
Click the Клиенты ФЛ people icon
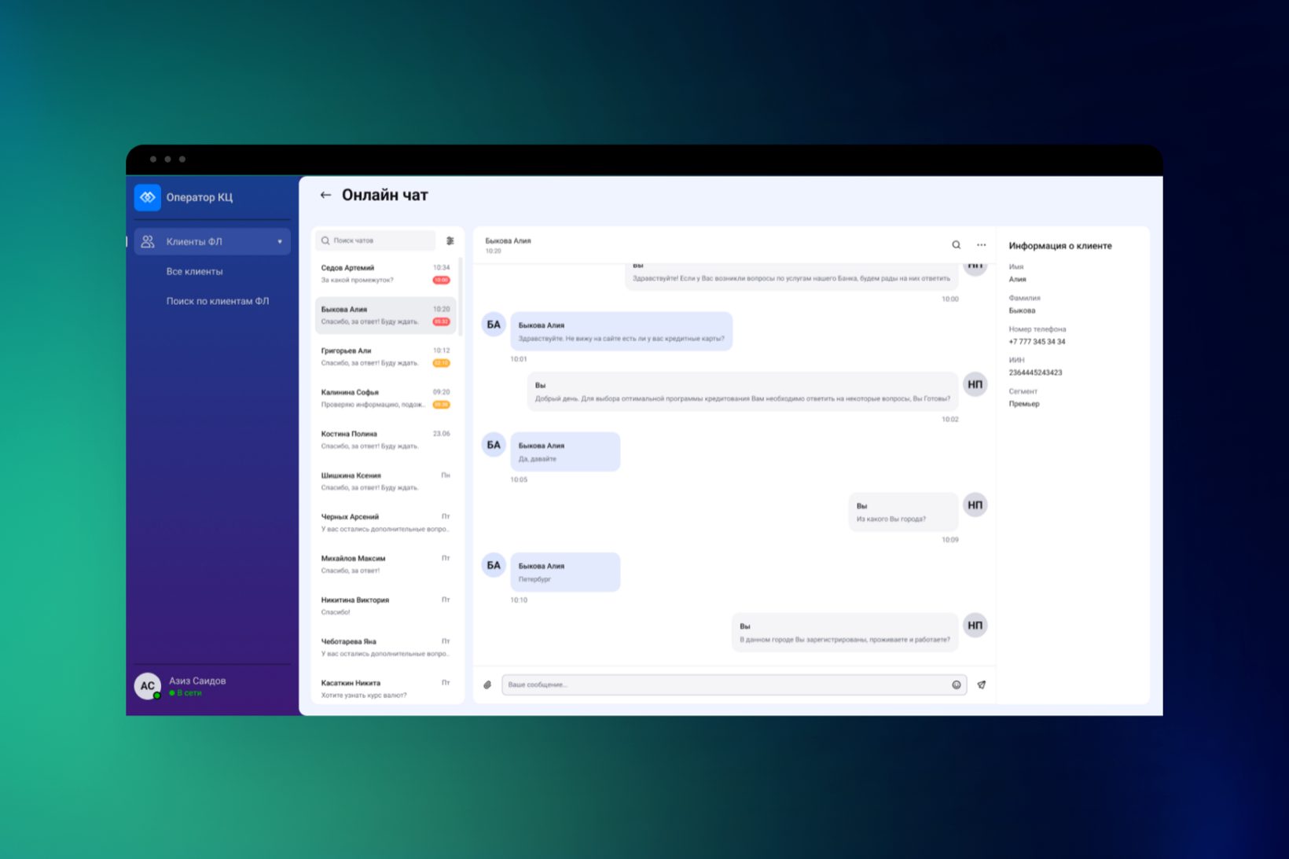pyautogui.click(x=148, y=241)
